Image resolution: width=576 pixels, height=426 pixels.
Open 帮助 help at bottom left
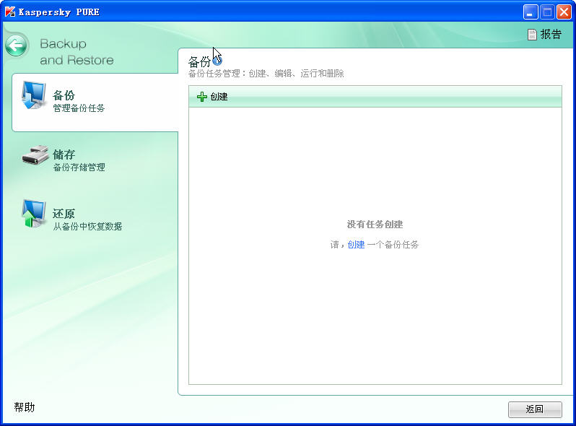(24, 407)
